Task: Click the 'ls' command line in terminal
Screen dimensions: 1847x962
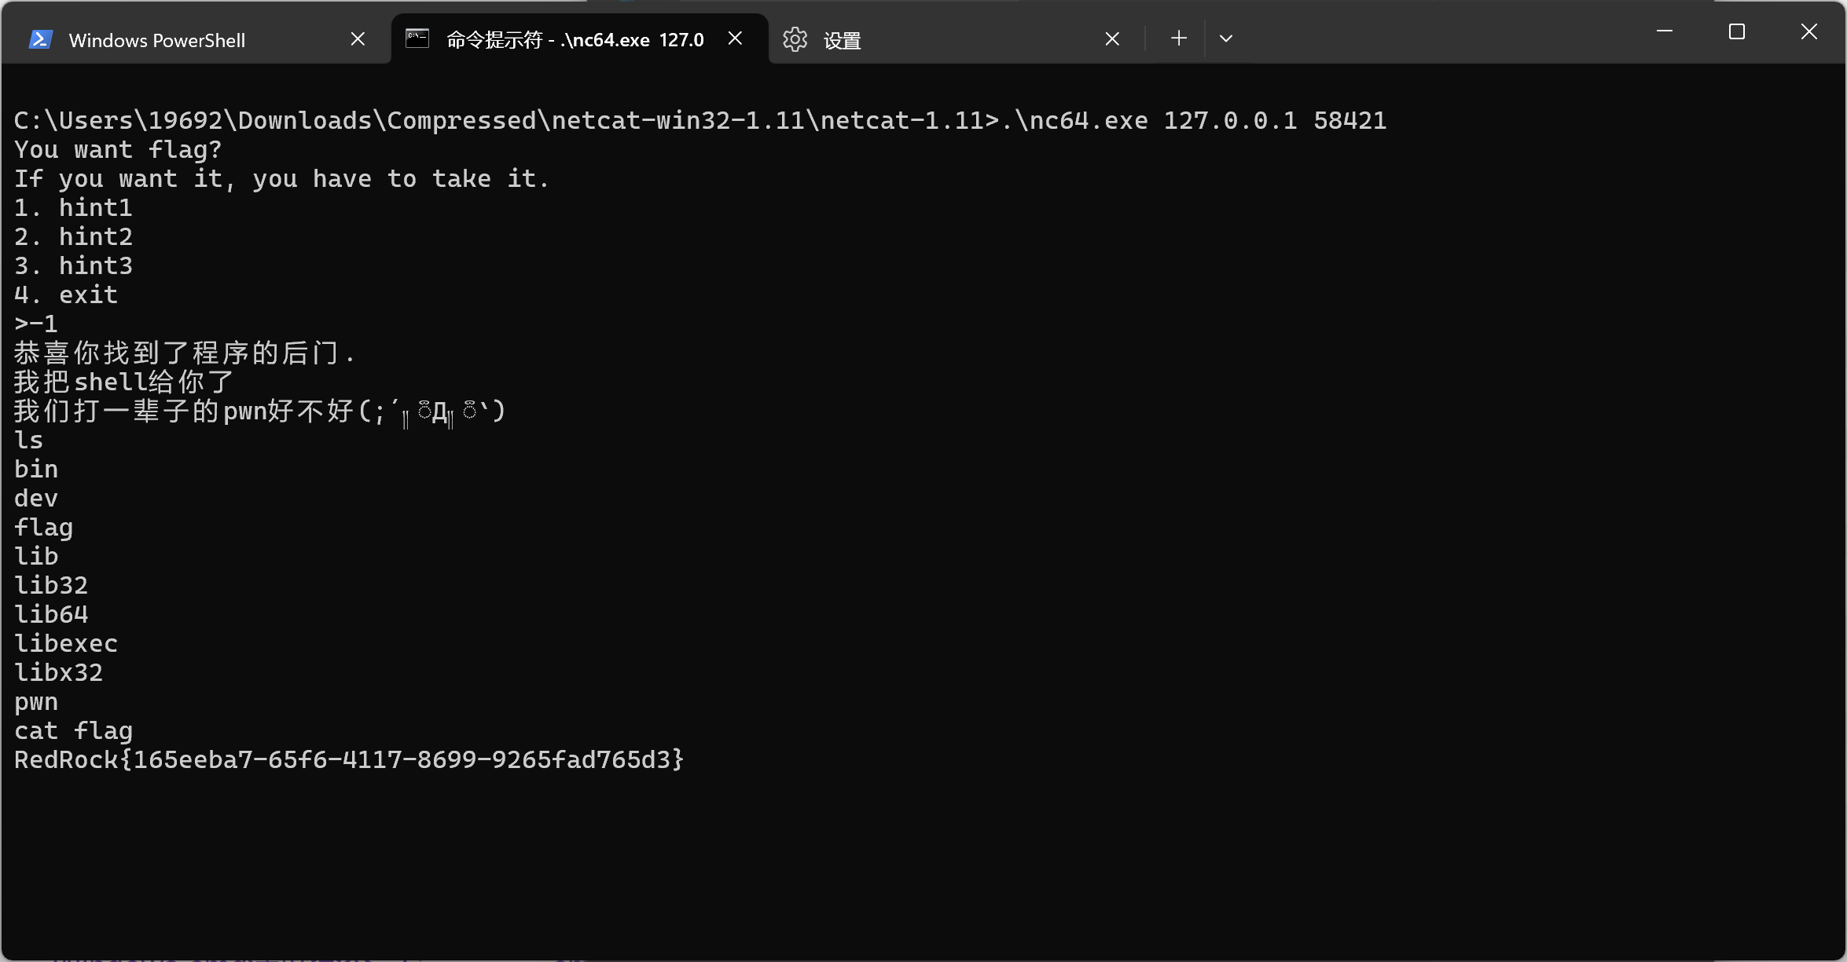Action: tap(28, 440)
